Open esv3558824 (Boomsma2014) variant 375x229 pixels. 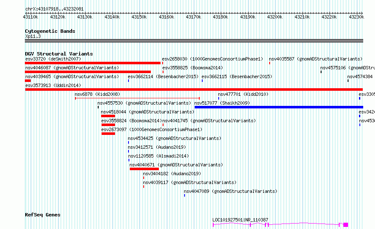(131, 121)
